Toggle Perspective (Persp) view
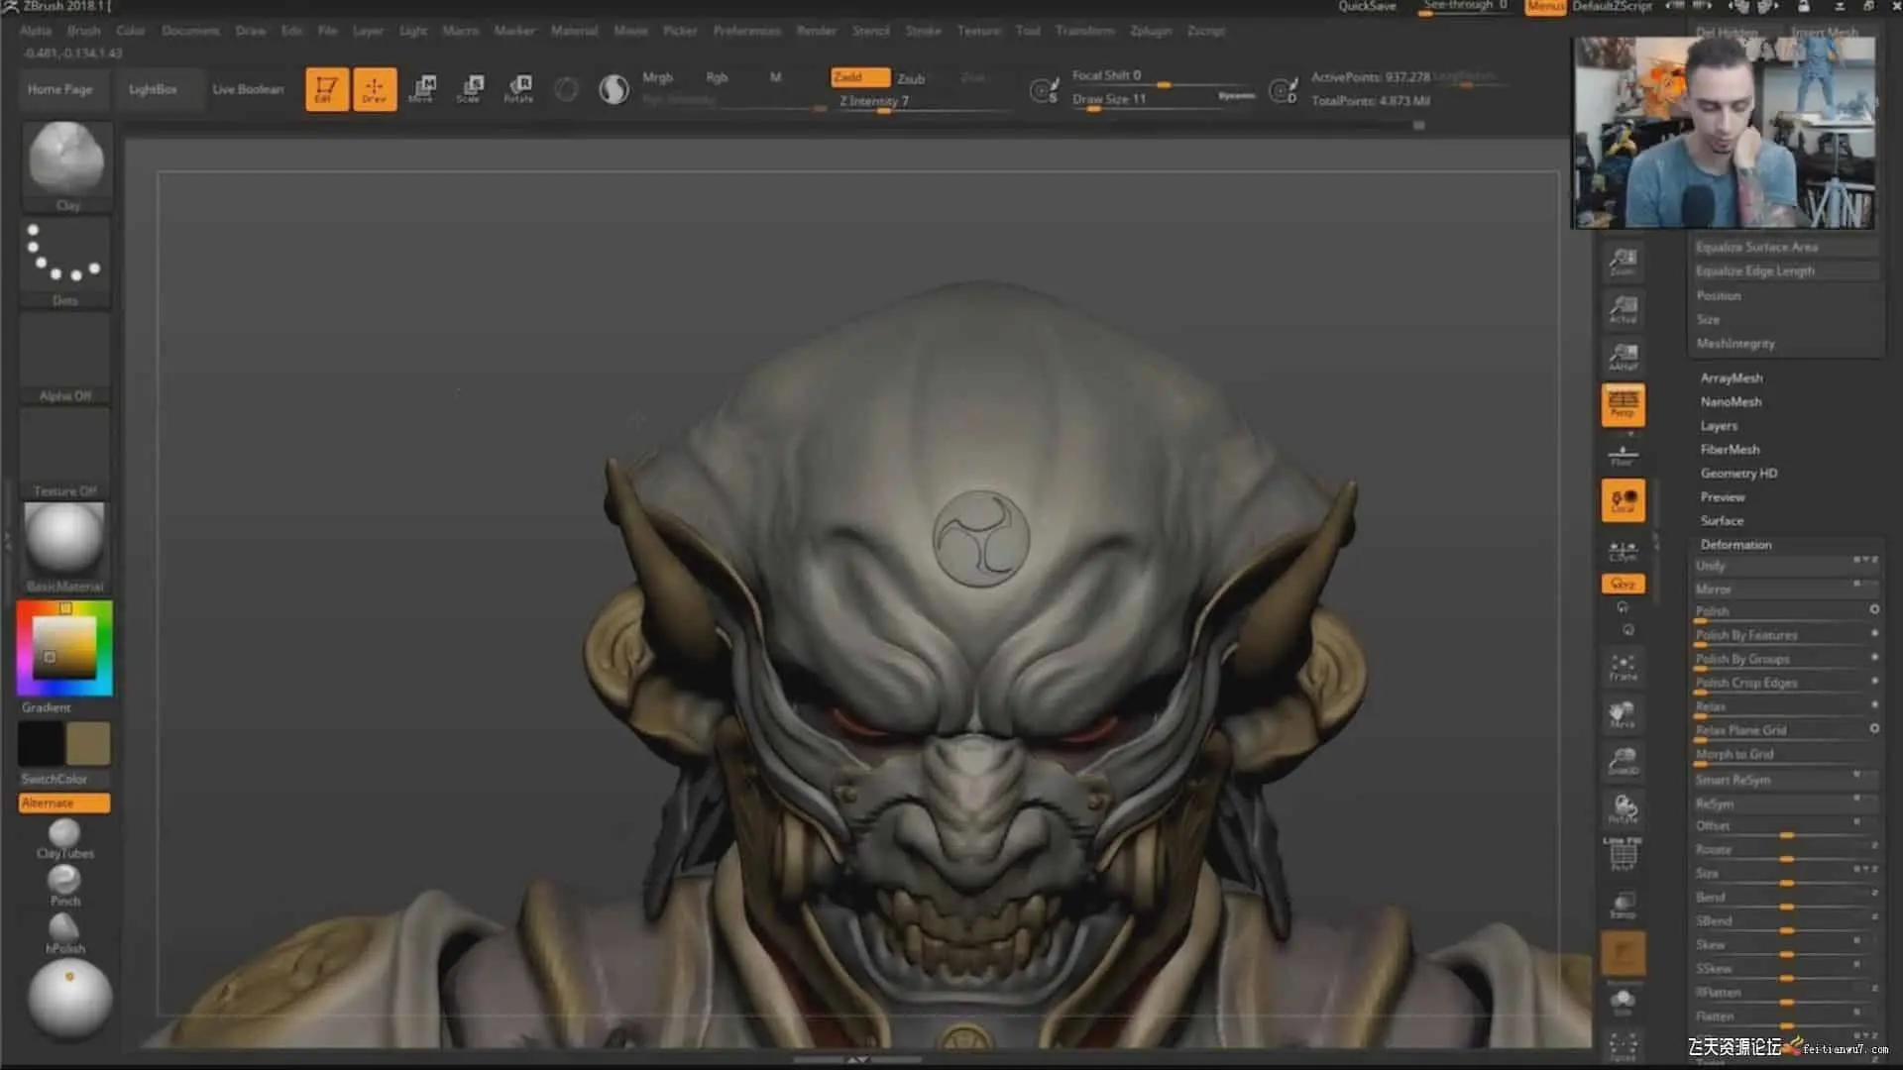The height and width of the screenshot is (1070, 1903). pyautogui.click(x=1623, y=405)
